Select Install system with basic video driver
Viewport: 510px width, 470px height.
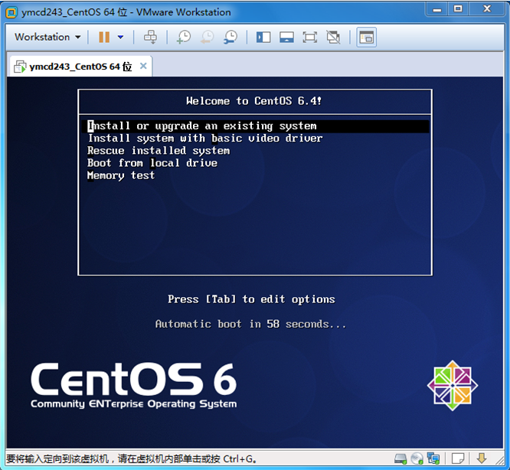coord(205,139)
